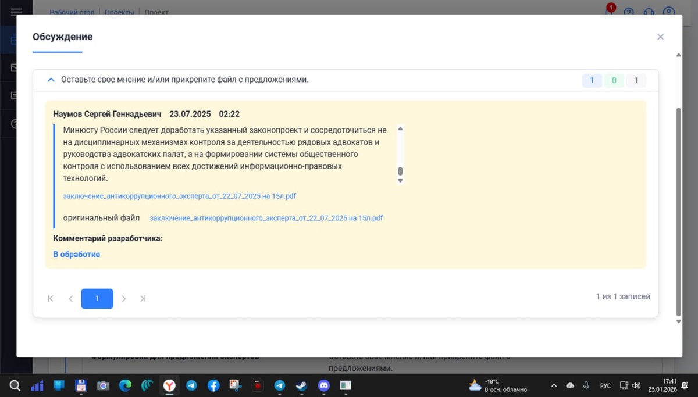The height and width of the screenshot is (397, 698).
Task: Click the comment text scrollbar up arrow
Action: point(400,128)
